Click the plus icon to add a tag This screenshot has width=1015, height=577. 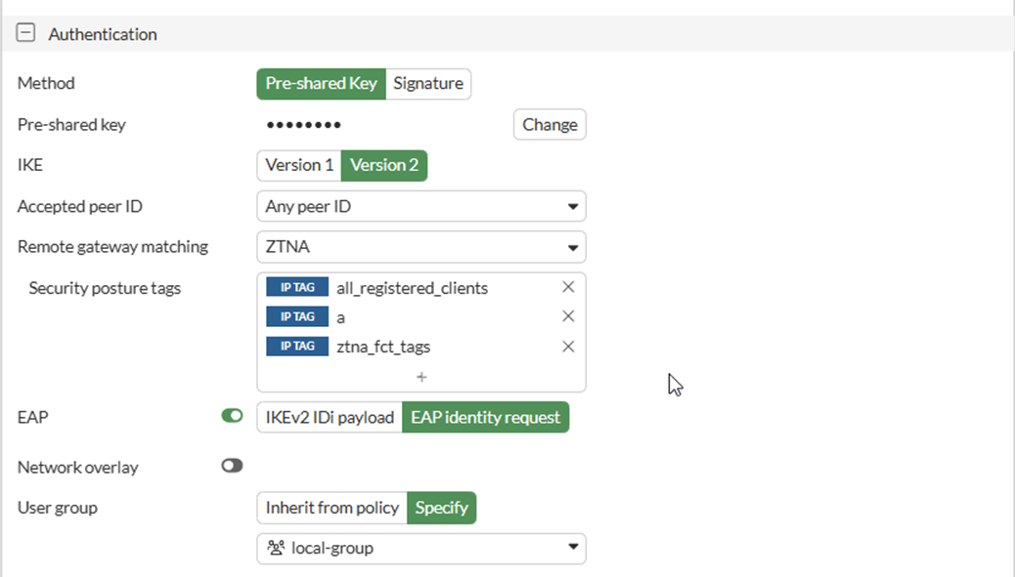tap(420, 376)
